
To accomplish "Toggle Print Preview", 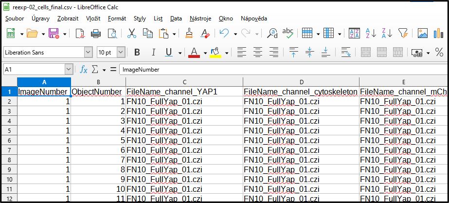I will [112, 34].
